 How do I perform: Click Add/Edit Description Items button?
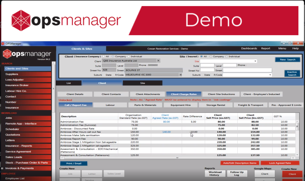[240, 163]
